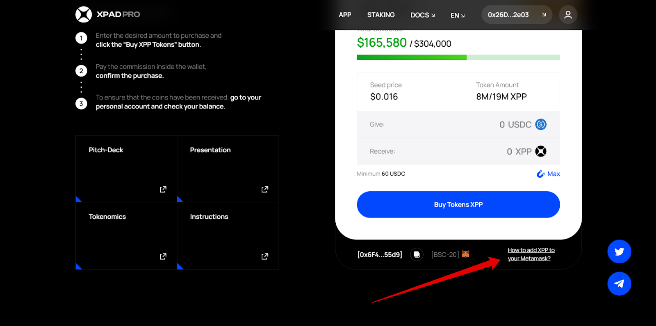This screenshot has height=326, width=656.
Task: Click the $165,580 collected amount
Action: coord(382,43)
